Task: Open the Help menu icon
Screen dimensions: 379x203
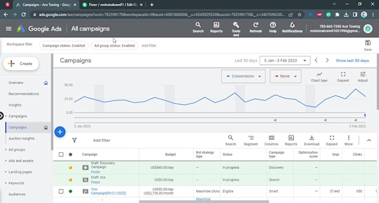Action: [x=273, y=27]
